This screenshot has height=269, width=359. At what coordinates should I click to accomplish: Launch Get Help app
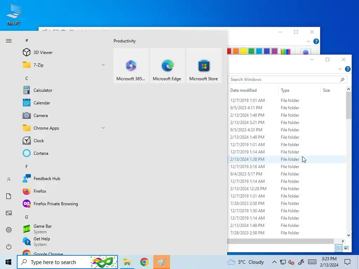(64, 241)
